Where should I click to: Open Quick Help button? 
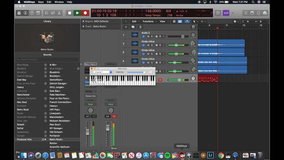click(x=32, y=13)
